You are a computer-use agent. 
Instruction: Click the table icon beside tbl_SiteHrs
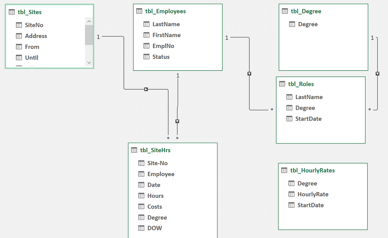point(134,150)
